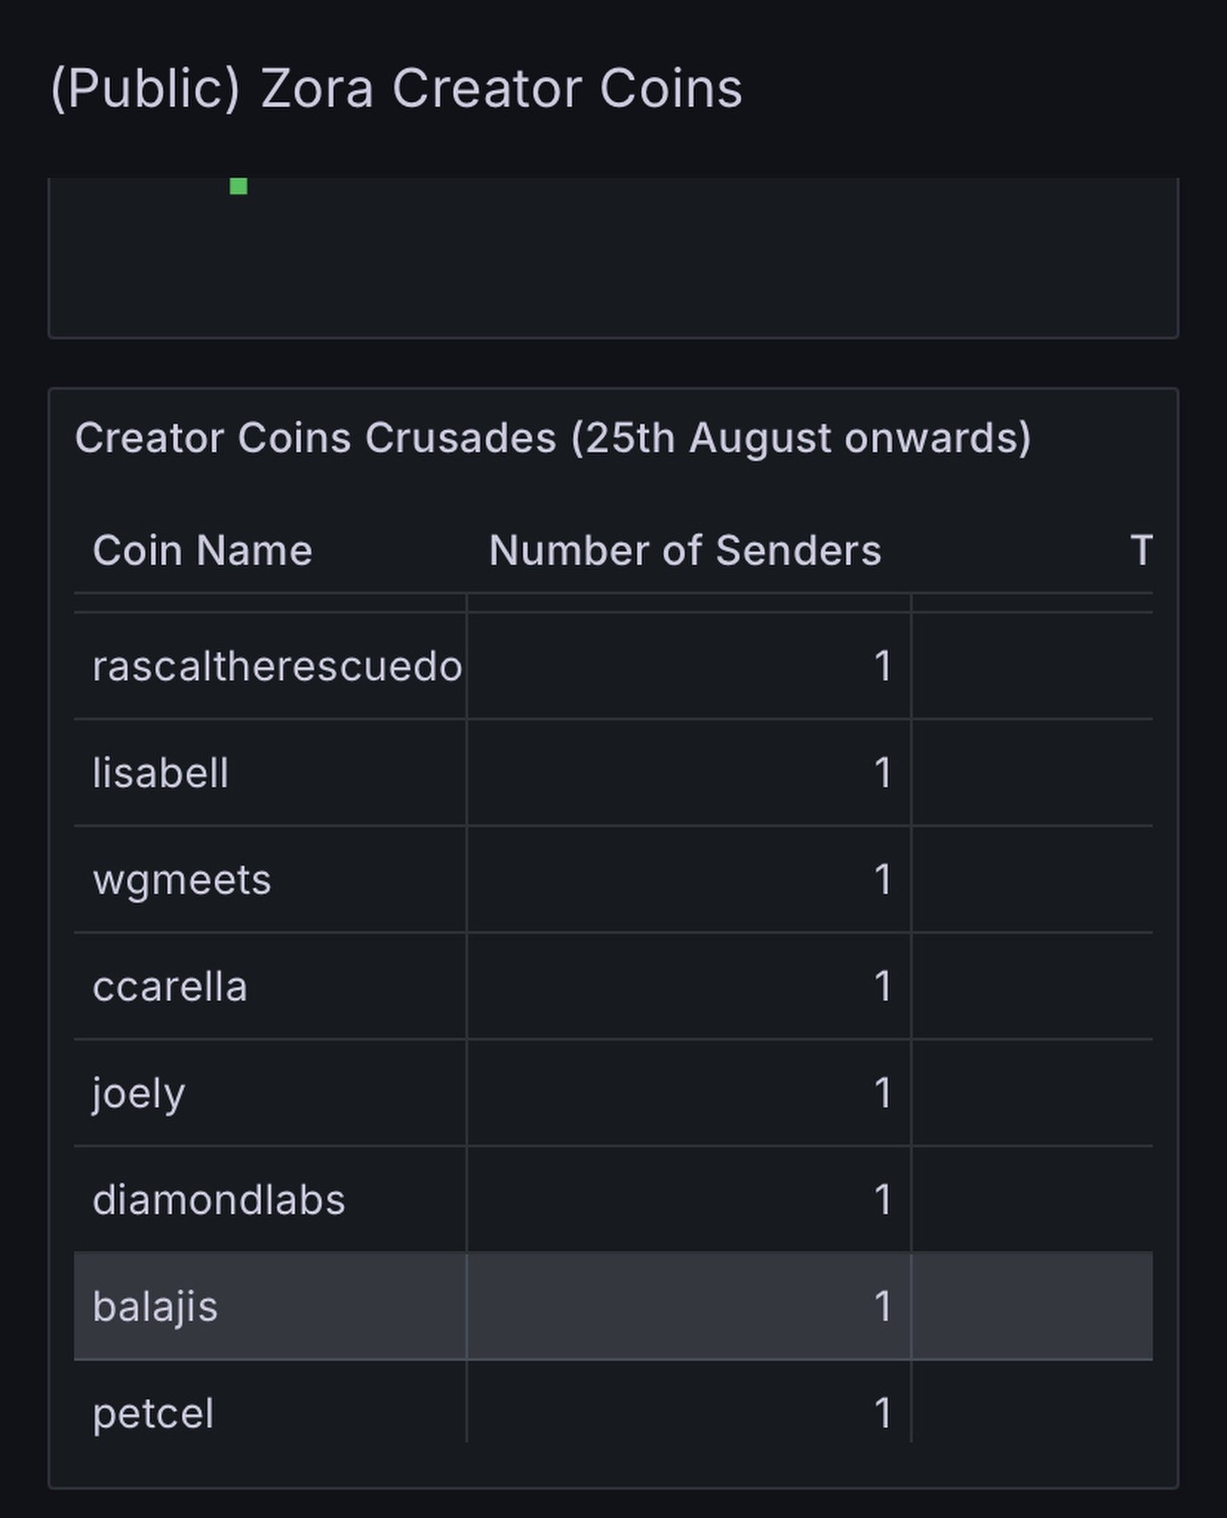Sort table by the Coin Name column header
This screenshot has height=1518, width=1227.
203,550
